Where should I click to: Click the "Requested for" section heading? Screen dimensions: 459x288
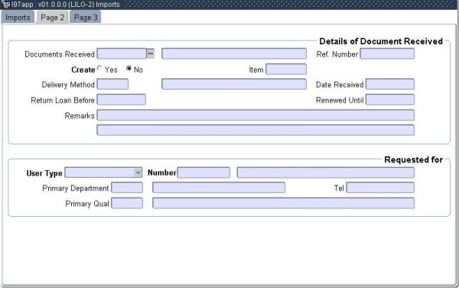pyautogui.click(x=413, y=159)
